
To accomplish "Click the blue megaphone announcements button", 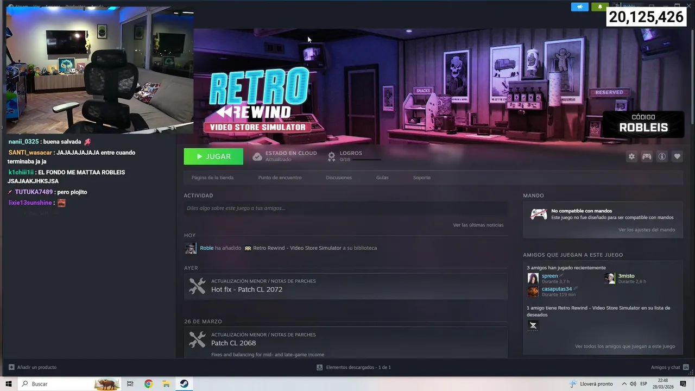I will click(580, 7).
